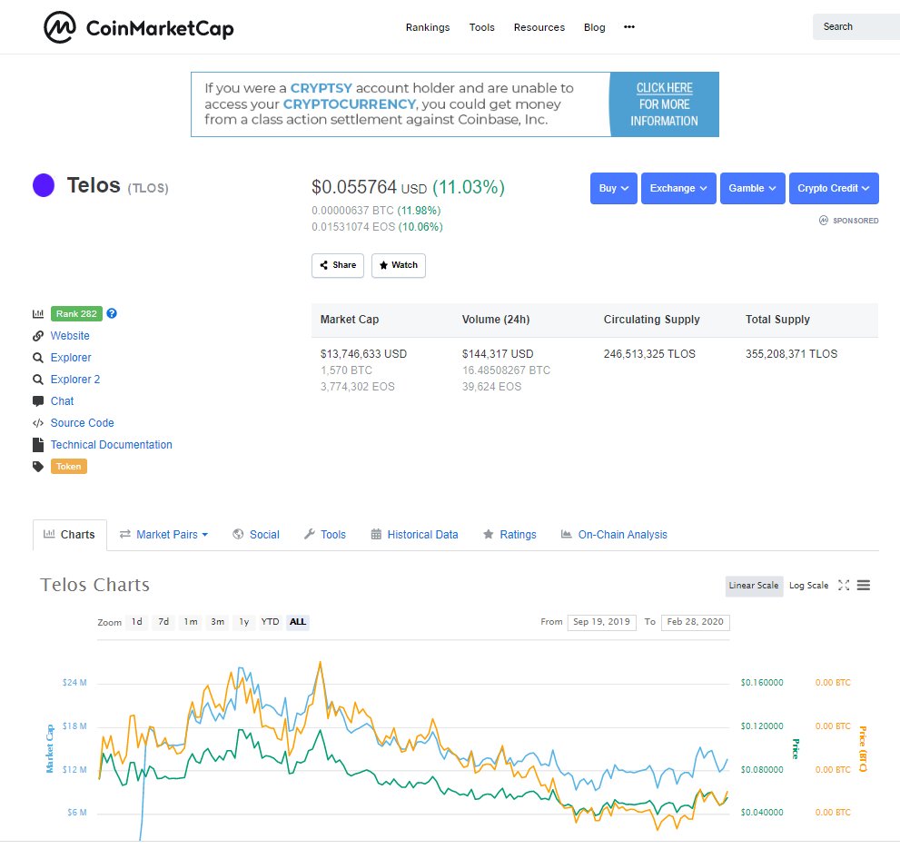Open the three-dots more menu in navigation
Screen dimensions: 900x849
point(629,27)
